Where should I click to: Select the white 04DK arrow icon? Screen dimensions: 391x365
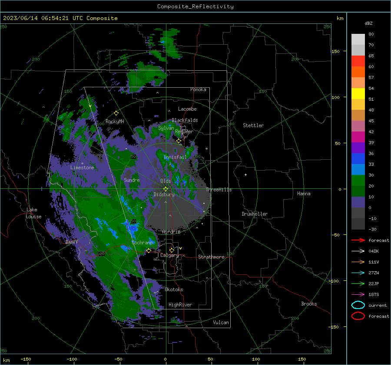(x=358, y=251)
